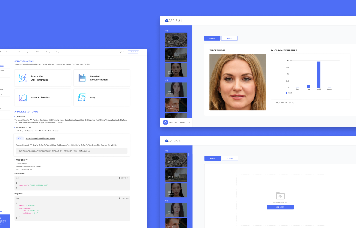This screenshot has width=356, height=228.
Task: Click the blue Final legend swatch under the chart
Action: coord(286,93)
